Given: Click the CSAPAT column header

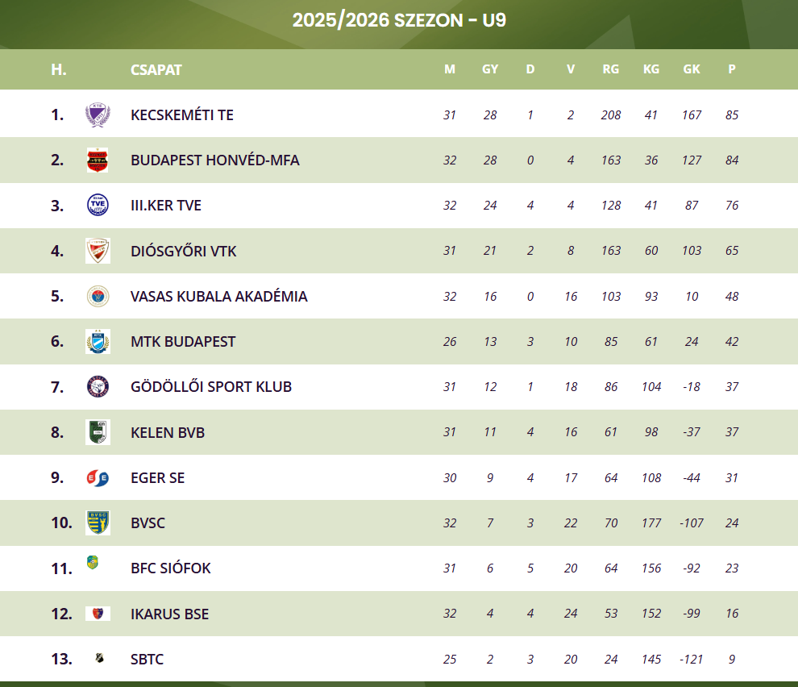Looking at the screenshot, I should tap(156, 69).
